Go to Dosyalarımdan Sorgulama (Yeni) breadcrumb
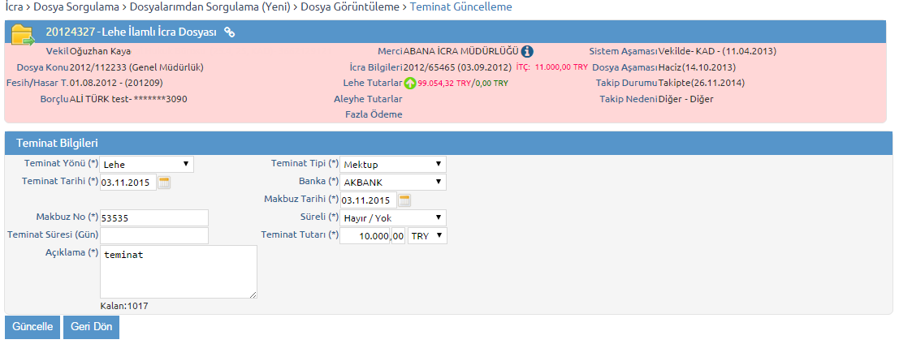The image size is (899, 344). (210, 6)
